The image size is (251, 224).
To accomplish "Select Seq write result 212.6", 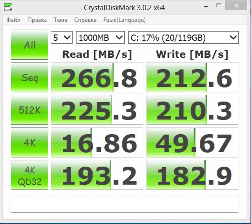I will (x=192, y=77).
